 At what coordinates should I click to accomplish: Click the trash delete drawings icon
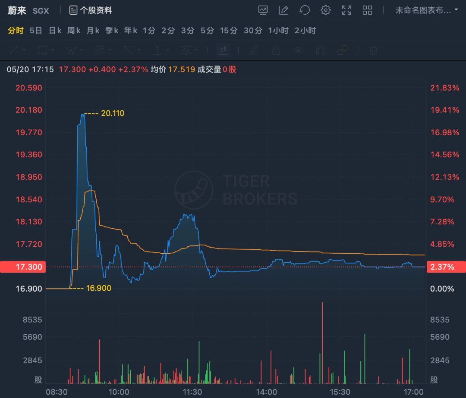coord(373,50)
